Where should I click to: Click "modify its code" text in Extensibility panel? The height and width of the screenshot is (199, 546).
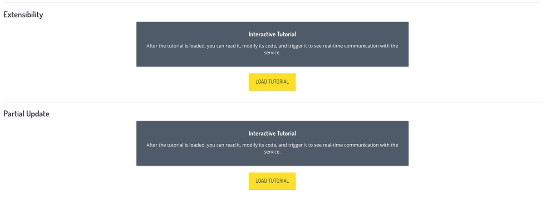256,46
